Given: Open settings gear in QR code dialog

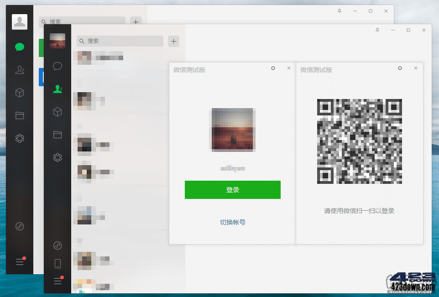Looking at the screenshot, I should point(400,68).
